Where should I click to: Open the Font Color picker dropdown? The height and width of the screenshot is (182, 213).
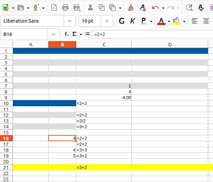tap(169, 21)
